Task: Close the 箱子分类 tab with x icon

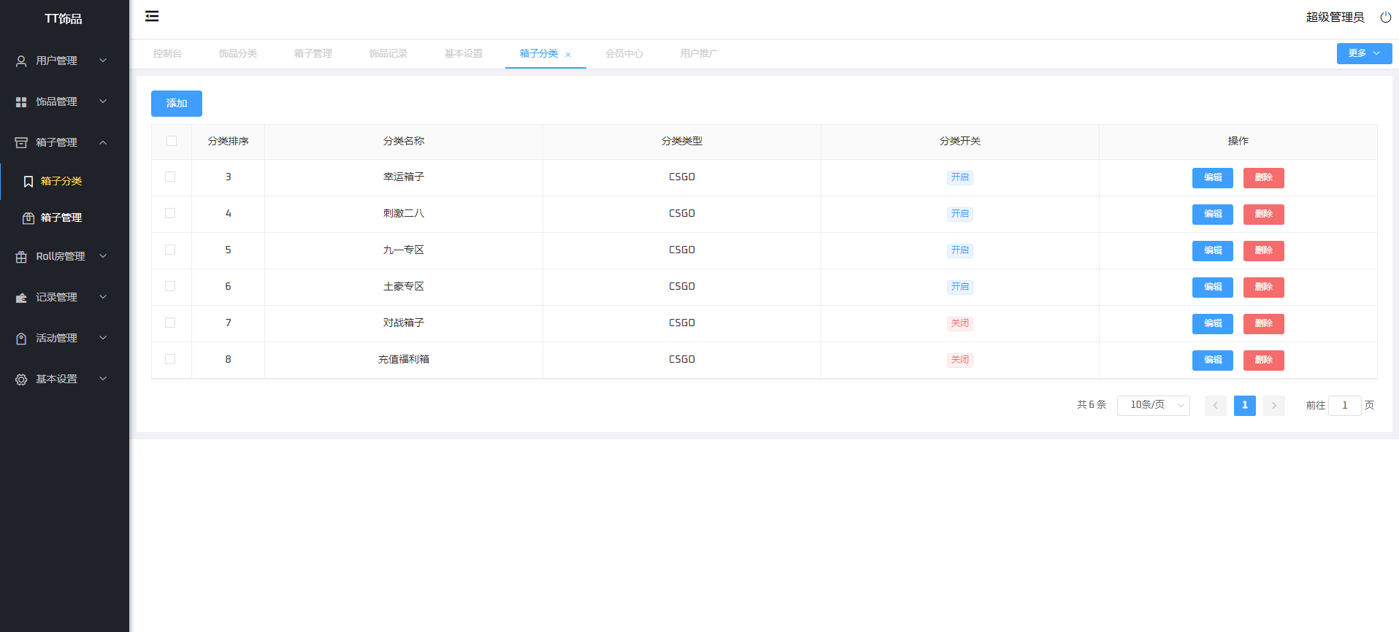Action: coord(568,55)
